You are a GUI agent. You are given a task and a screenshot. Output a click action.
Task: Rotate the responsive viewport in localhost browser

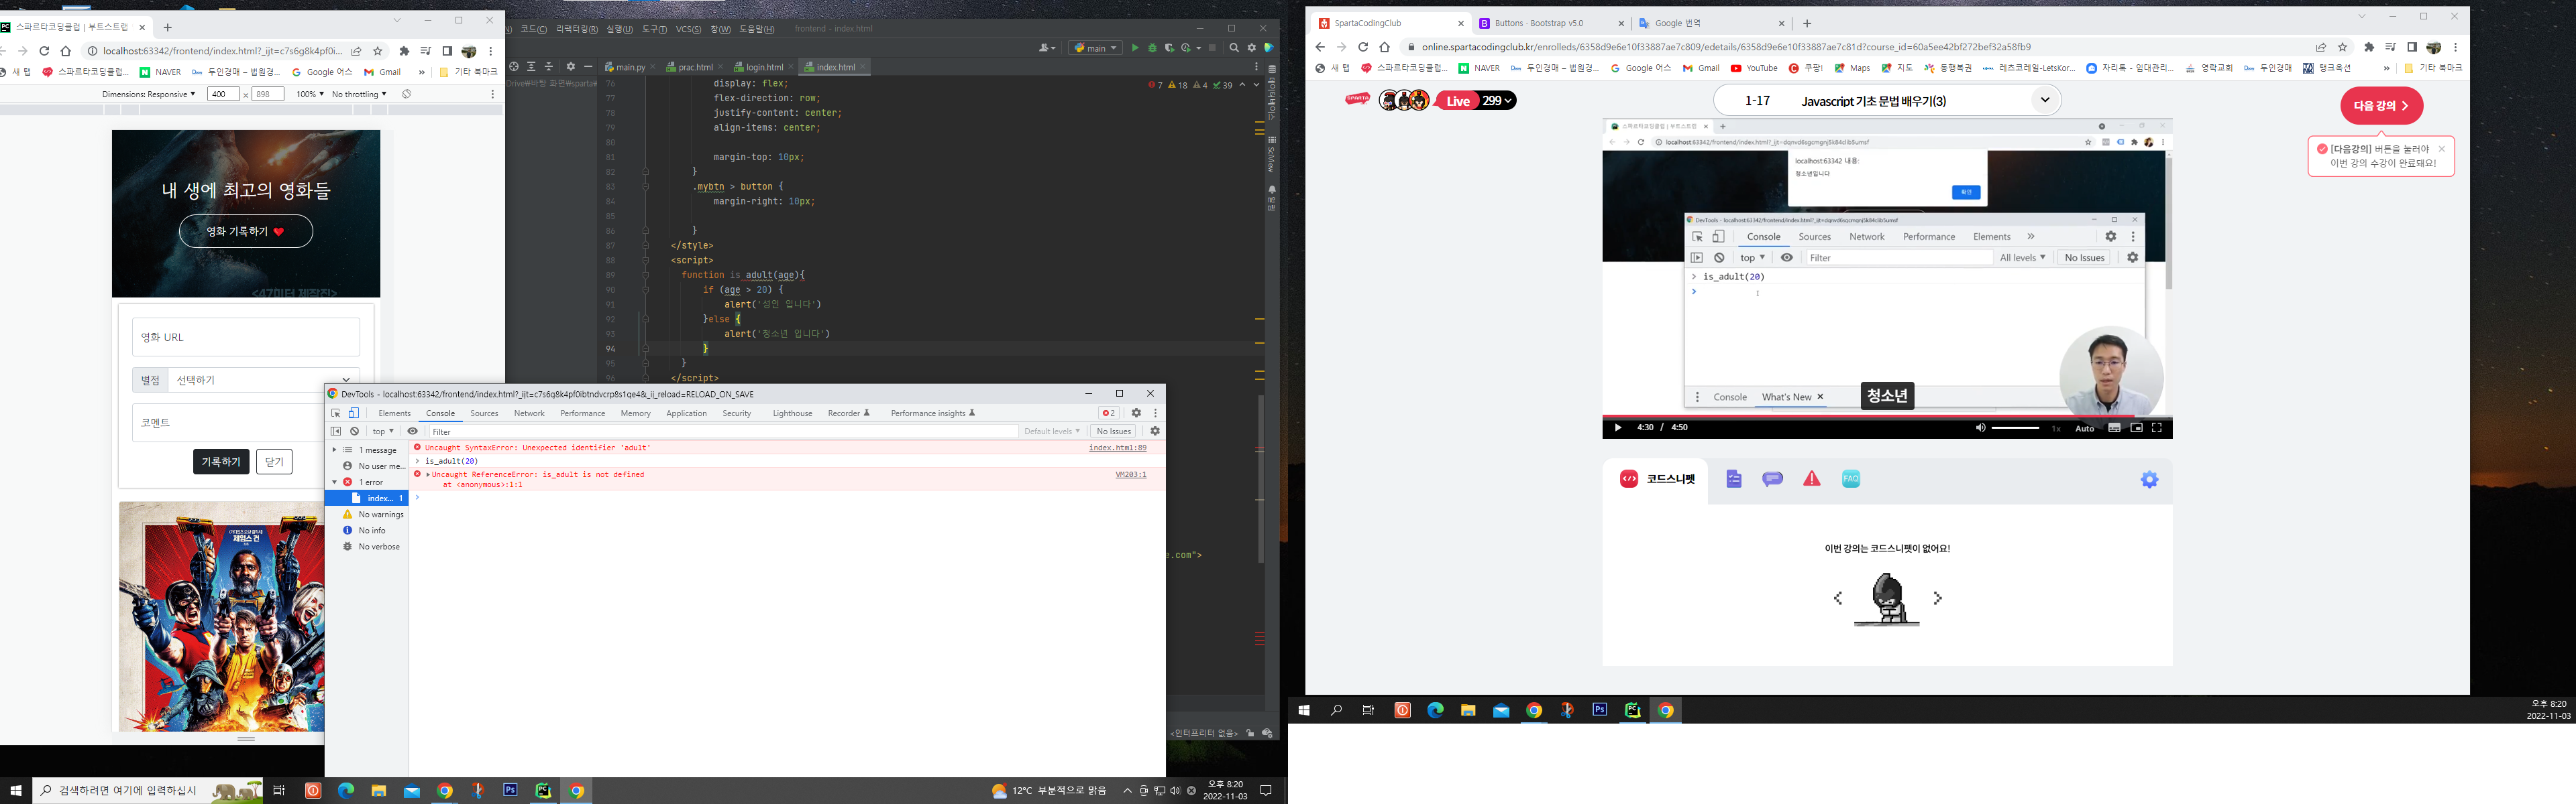click(x=407, y=94)
